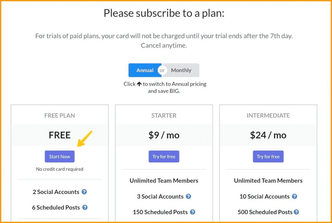This screenshot has width=332, height=223.
Task: Open help icon beside 10 Social Accounts
Action: 294,196
